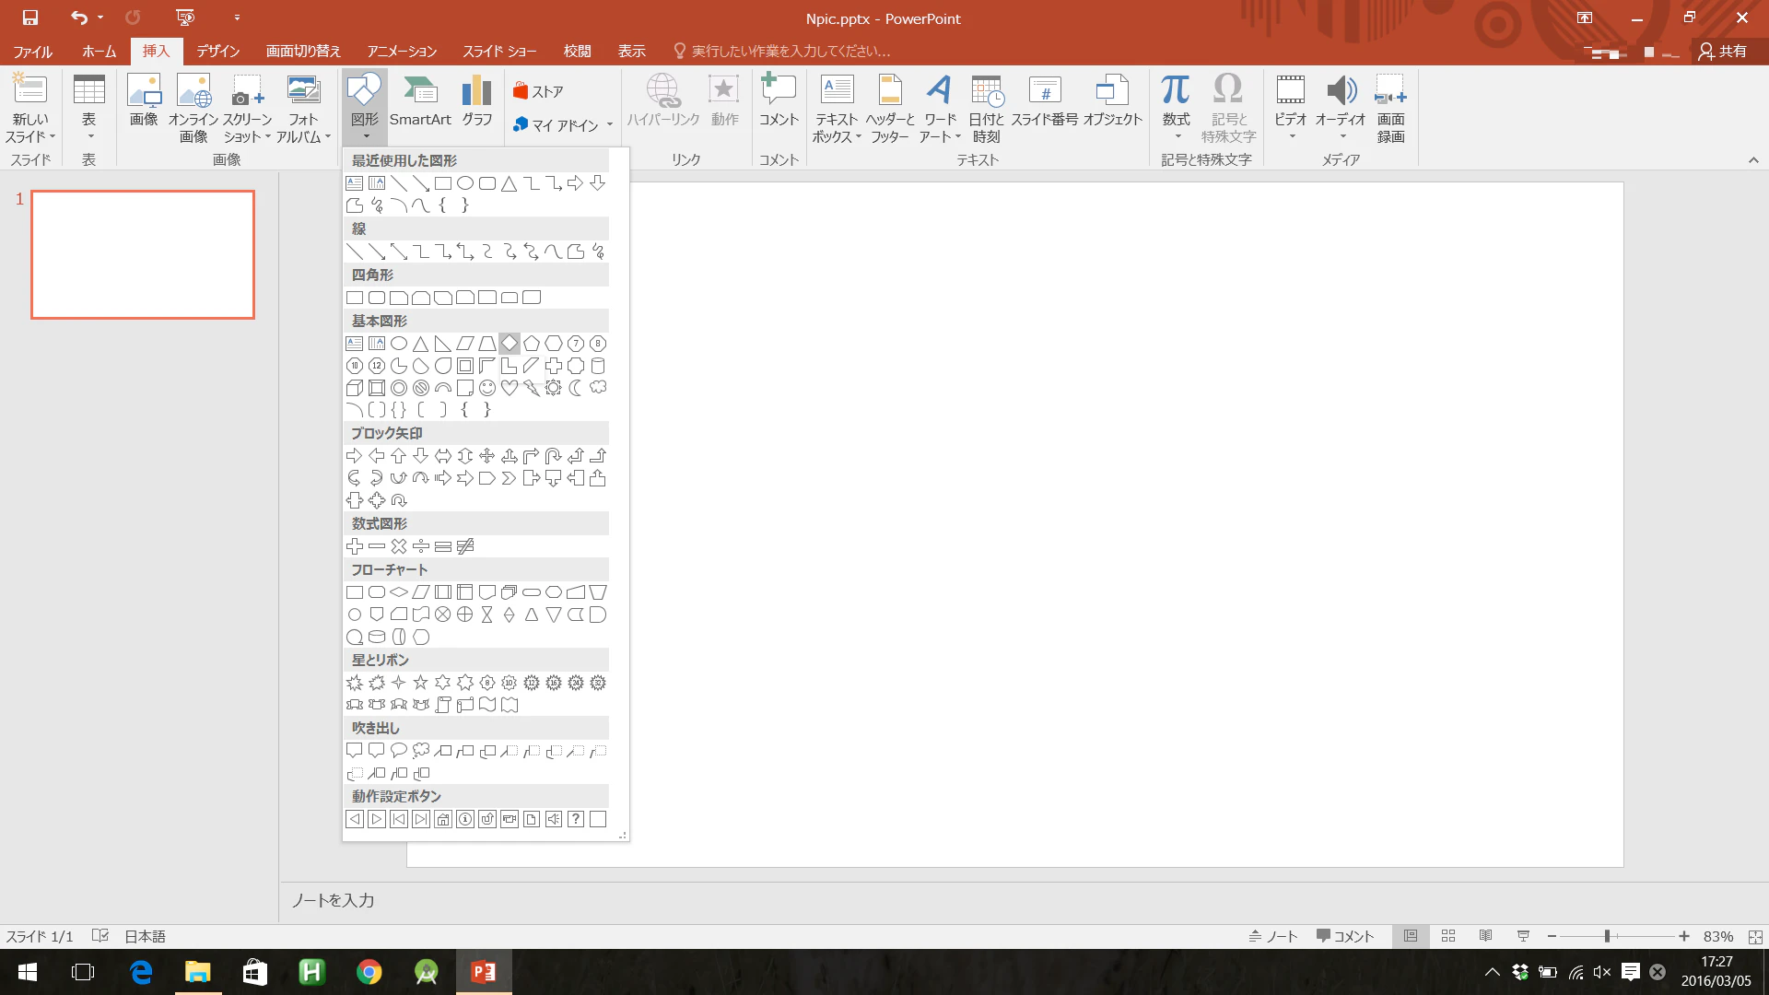Image resolution: width=1769 pixels, height=995 pixels.
Task: Select the help action button with question mark
Action: 576,819
